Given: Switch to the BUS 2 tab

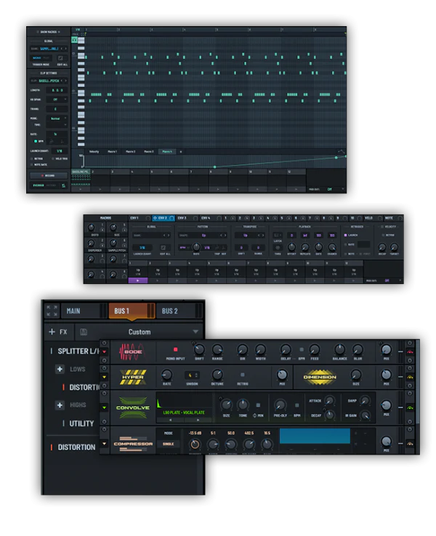Looking at the screenshot, I should tap(169, 311).
